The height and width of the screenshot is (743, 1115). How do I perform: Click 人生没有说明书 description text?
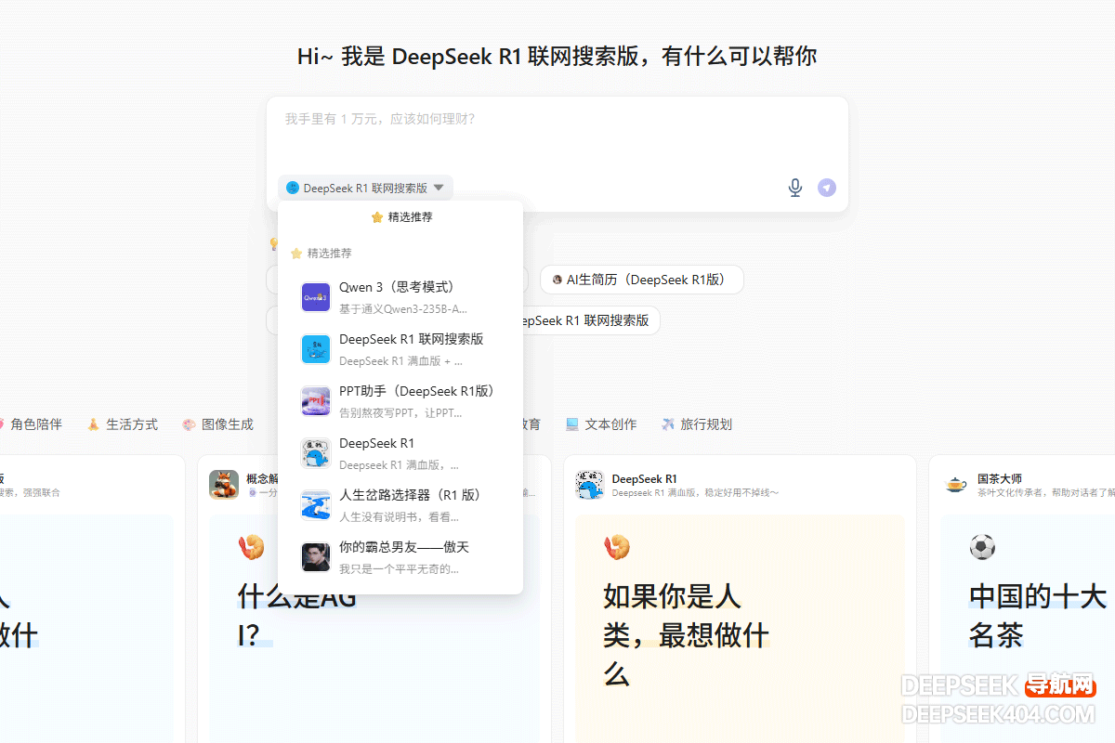point(399,517)
